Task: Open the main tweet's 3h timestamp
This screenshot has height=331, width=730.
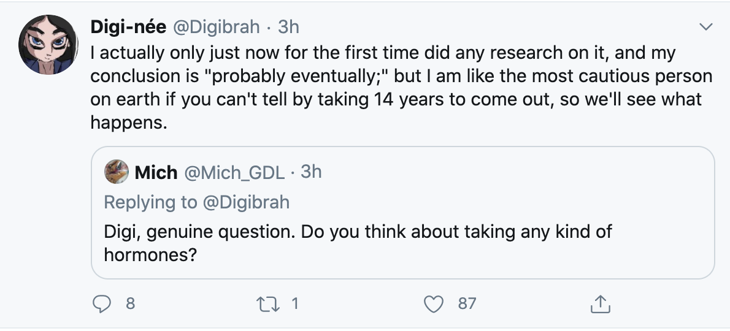Action: click(x=289, y=27)
